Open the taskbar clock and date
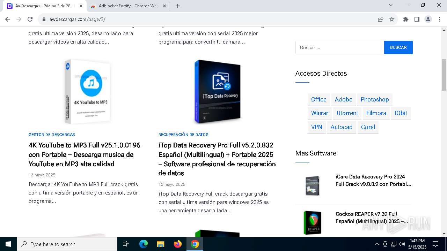 417,244
